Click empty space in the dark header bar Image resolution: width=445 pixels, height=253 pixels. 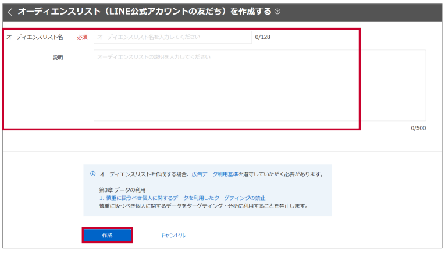click(361, 12)
